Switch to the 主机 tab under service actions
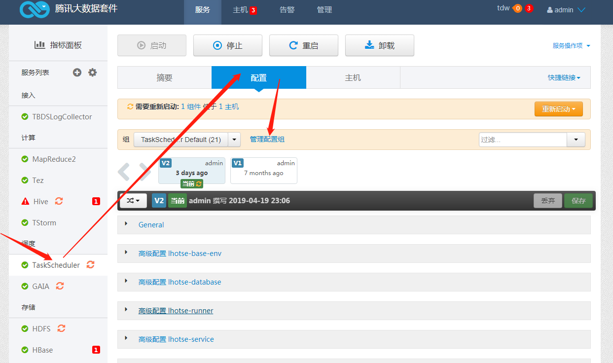 [x=353, y=77]
